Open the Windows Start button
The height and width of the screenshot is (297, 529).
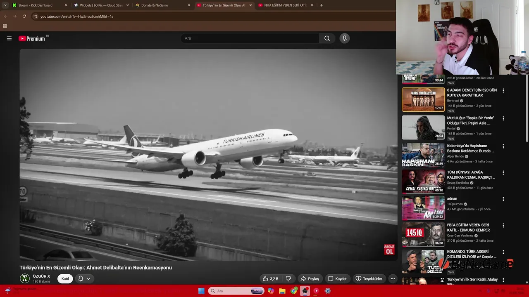201,291
